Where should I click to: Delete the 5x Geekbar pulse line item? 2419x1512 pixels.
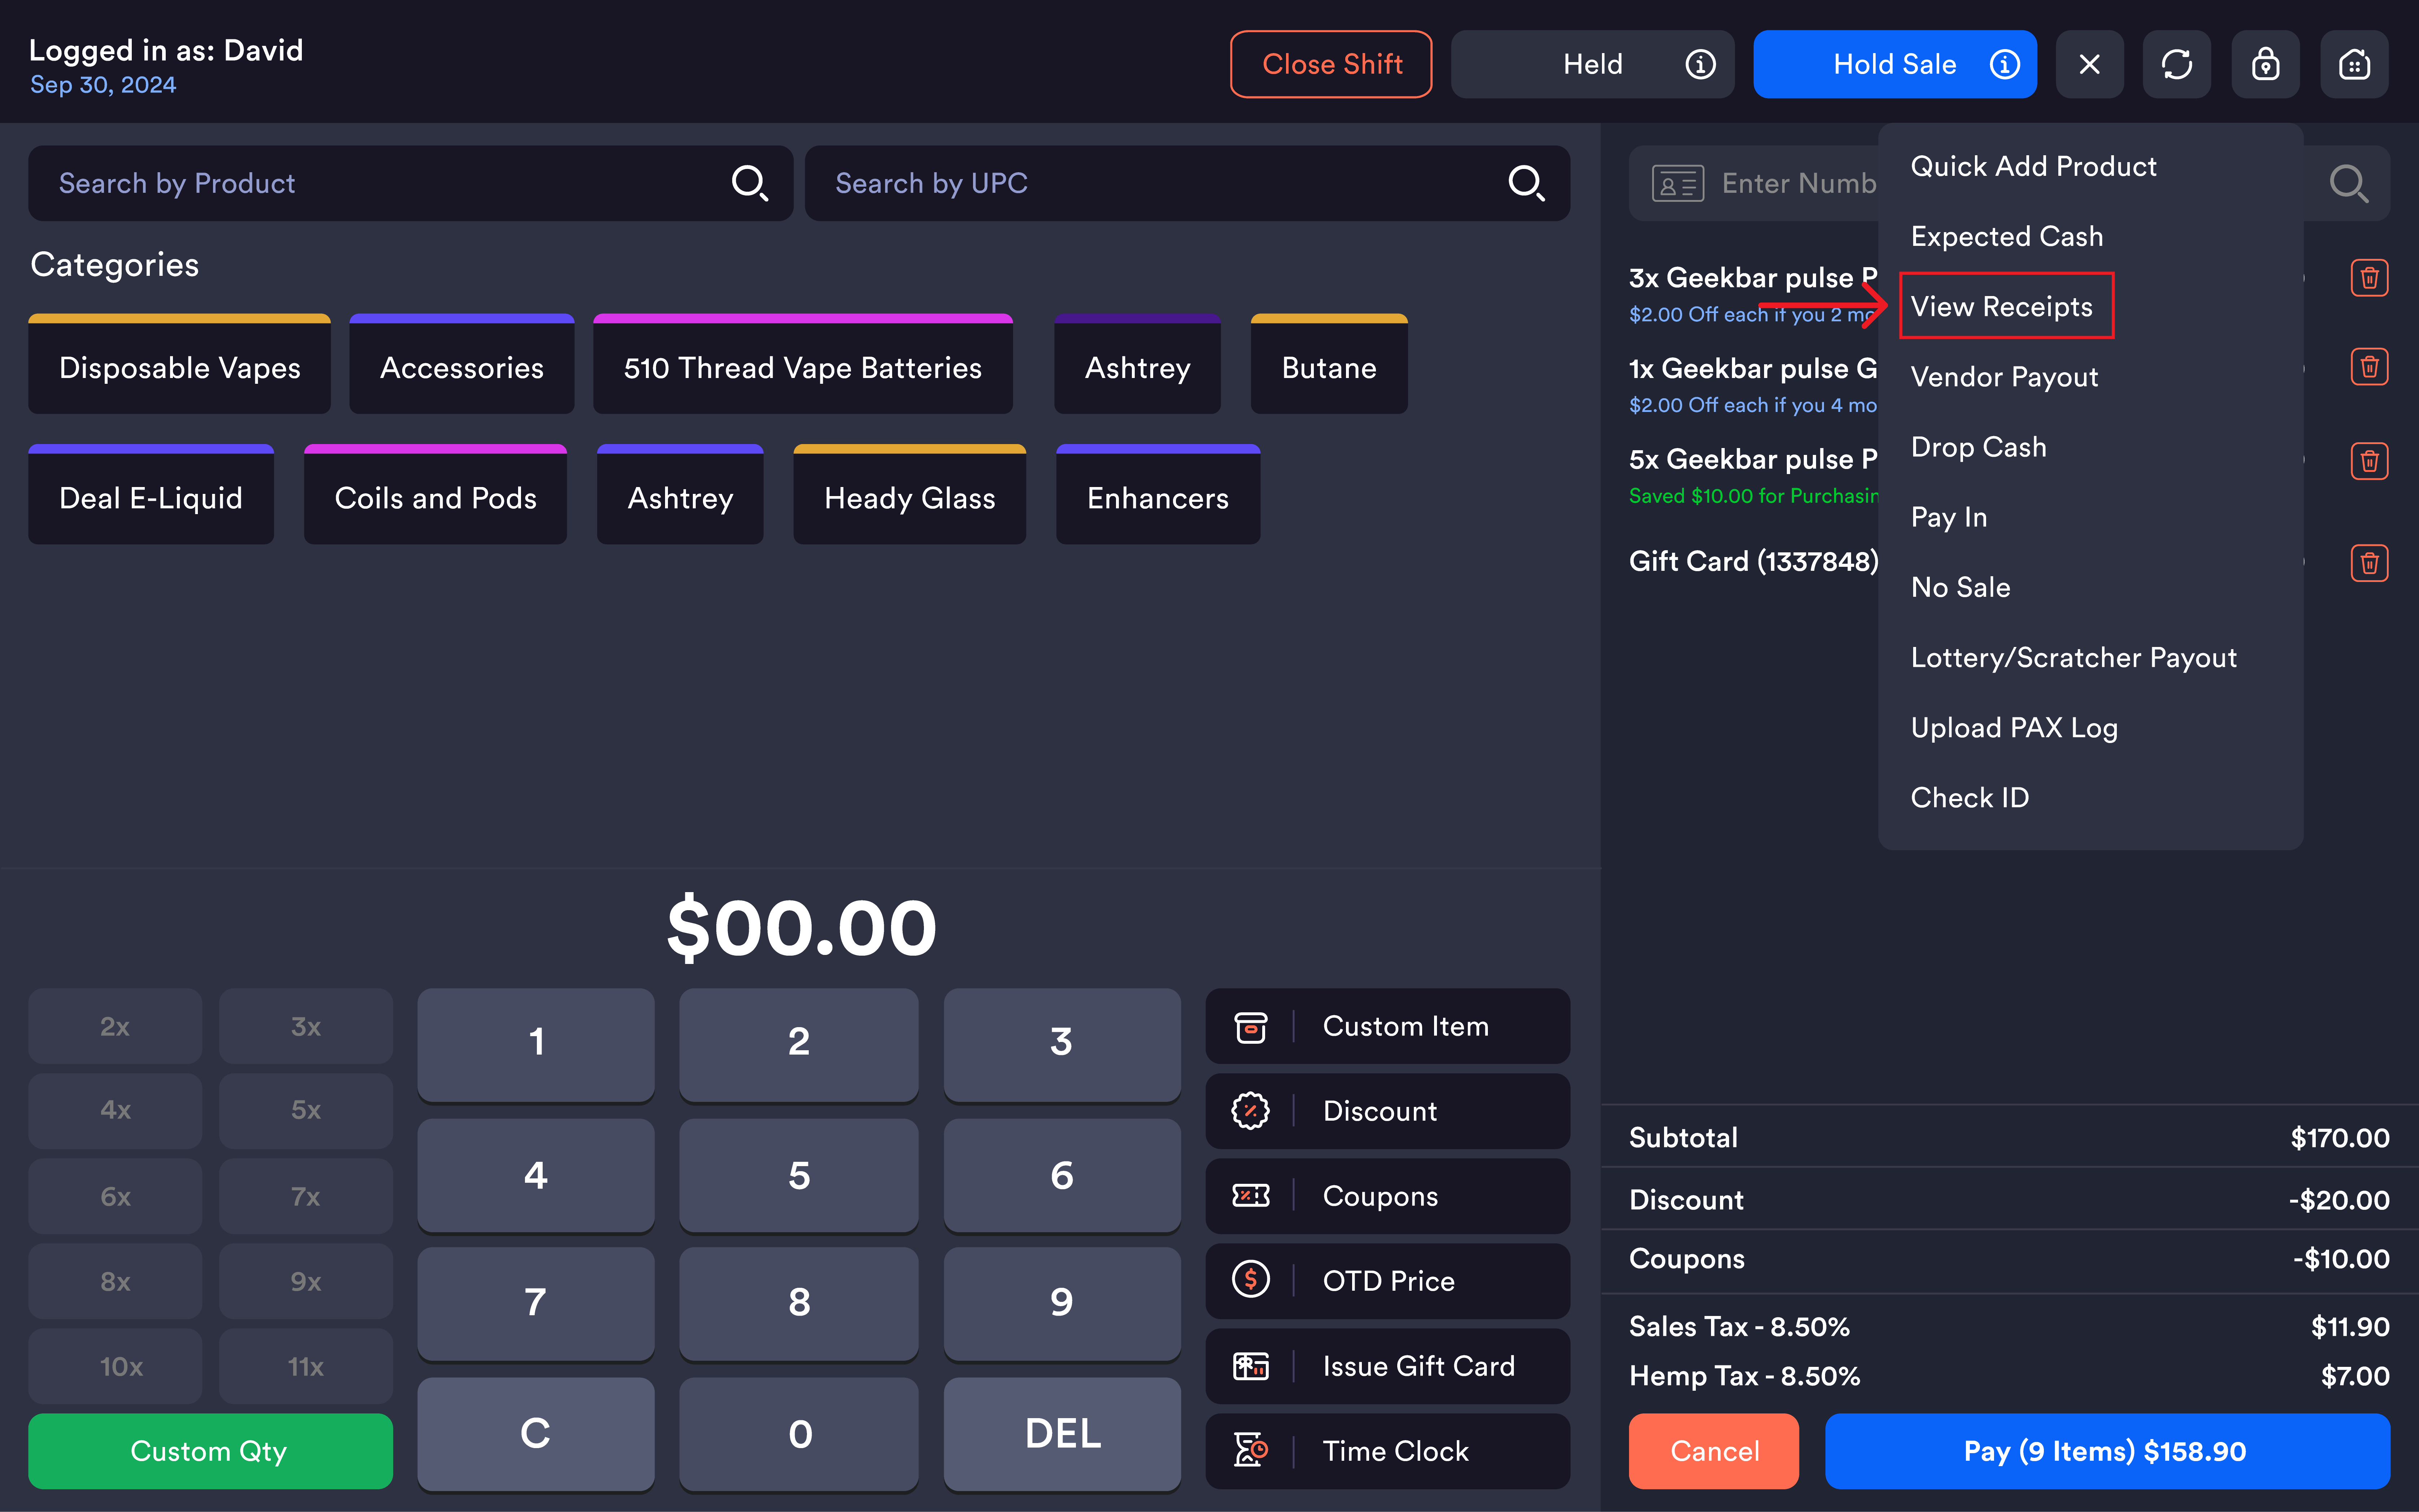[2369, 461]
